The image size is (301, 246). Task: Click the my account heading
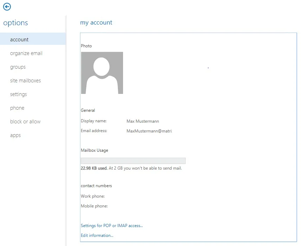click(96, 22)
